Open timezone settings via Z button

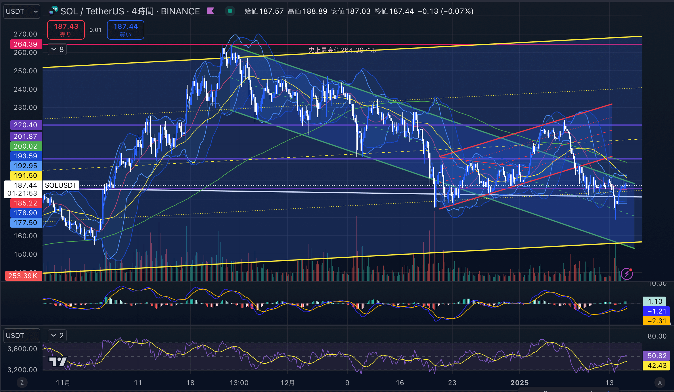22,383
